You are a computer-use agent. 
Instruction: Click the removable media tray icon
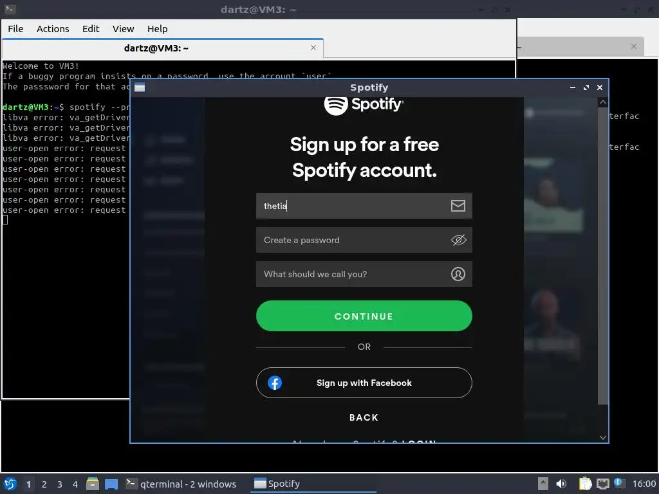[x=543, y=484]
